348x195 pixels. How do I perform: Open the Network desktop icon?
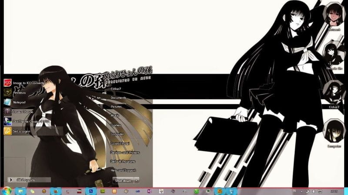point(334,15)
